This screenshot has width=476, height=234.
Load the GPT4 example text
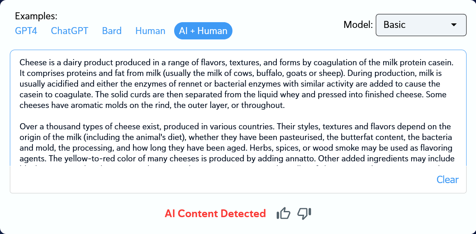coord(26,31)
